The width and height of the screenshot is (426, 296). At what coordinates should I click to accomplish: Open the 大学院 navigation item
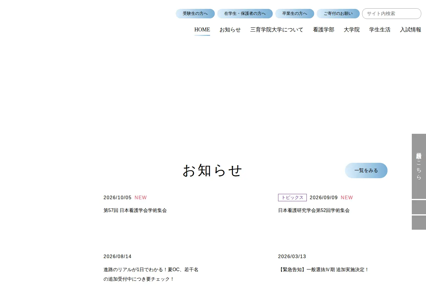pyautogui.click(x=352, y=30)
